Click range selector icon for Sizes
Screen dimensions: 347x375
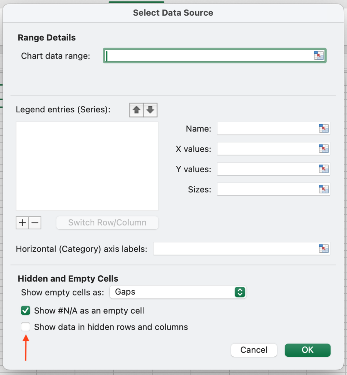click(x=324, y=189)
